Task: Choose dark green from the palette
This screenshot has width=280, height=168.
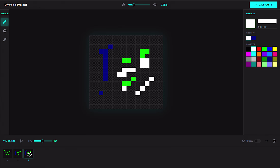Action: [x=264, y=59]
